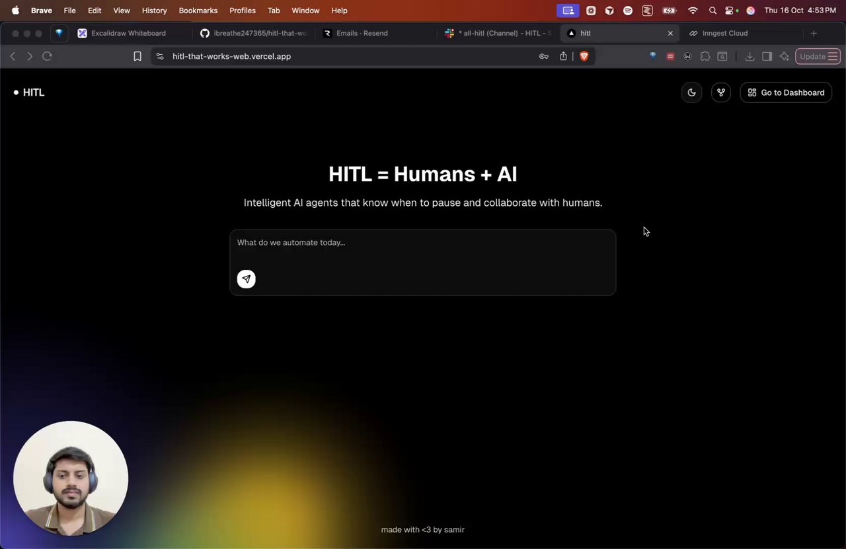Open the 3D cube menu bar icon
Image resolution: width=846 pixels, height=549 pixels.
[609, 11]
